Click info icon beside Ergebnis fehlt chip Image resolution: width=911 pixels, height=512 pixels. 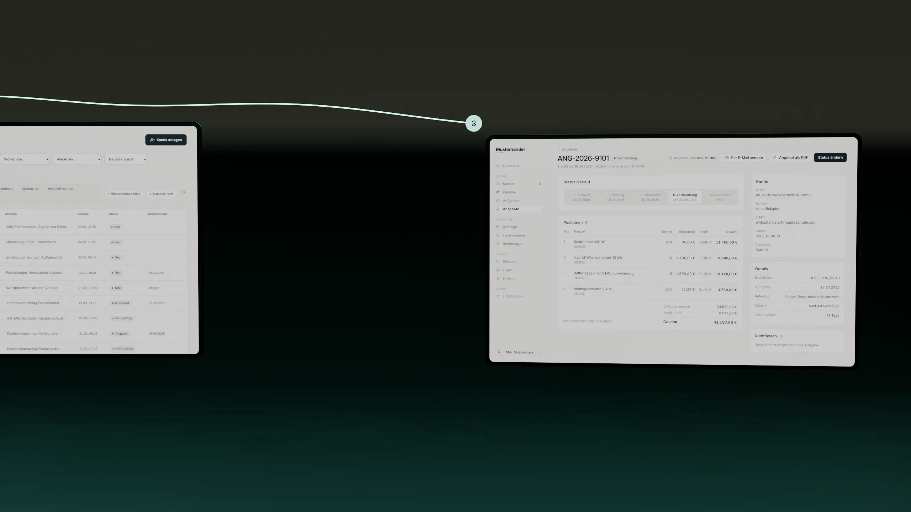pyautogui.click(x=183, y=192)
